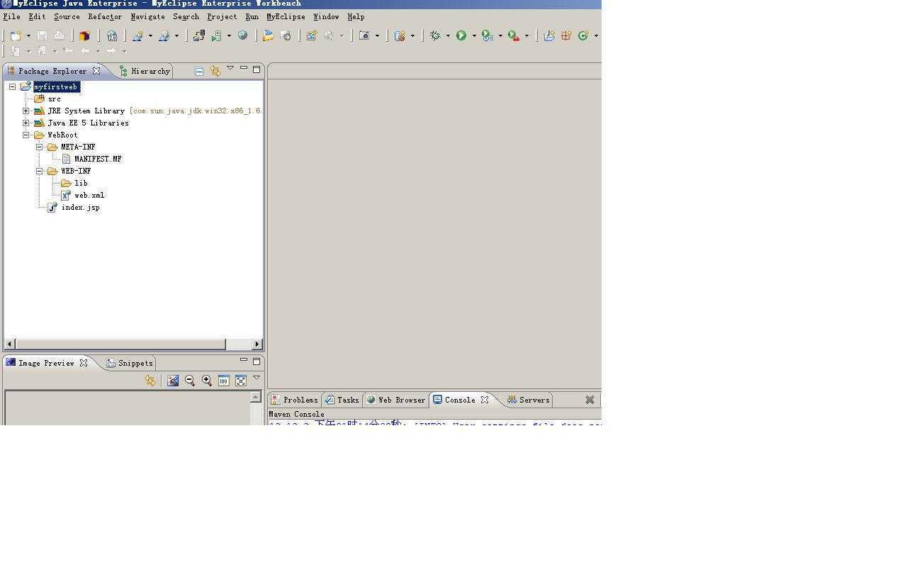Screen dimensions: 907x567
Task: Switch to the Hierarchy tab
Action: click(145, 71)
